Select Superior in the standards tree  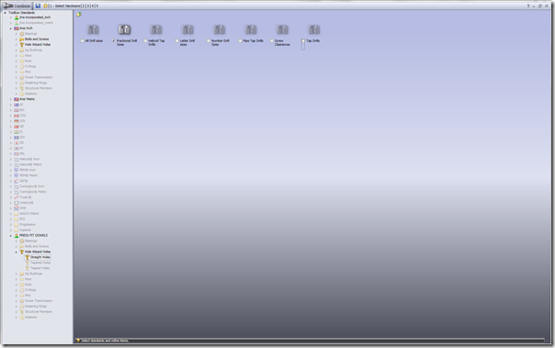[25, 230]
